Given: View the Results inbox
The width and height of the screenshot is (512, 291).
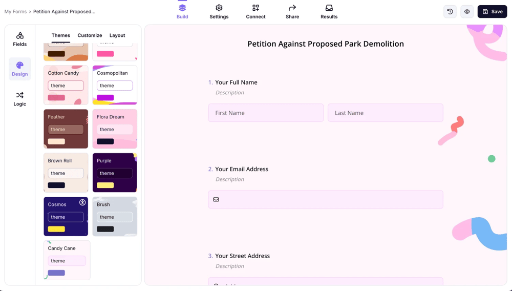Looking at the screenshot, I should 329,11.
